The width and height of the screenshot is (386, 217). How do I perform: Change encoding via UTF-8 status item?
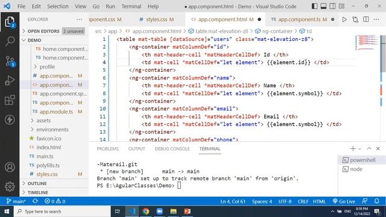coord(285,201)
